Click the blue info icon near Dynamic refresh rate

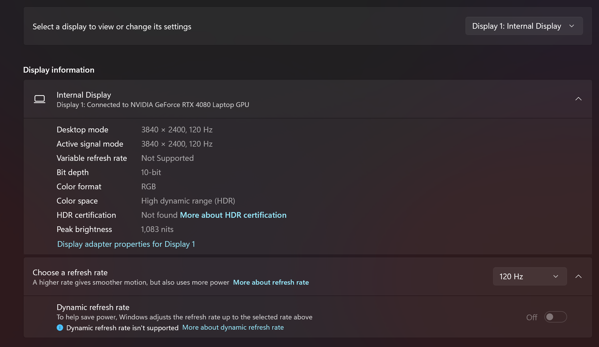[x=60, y=328]
